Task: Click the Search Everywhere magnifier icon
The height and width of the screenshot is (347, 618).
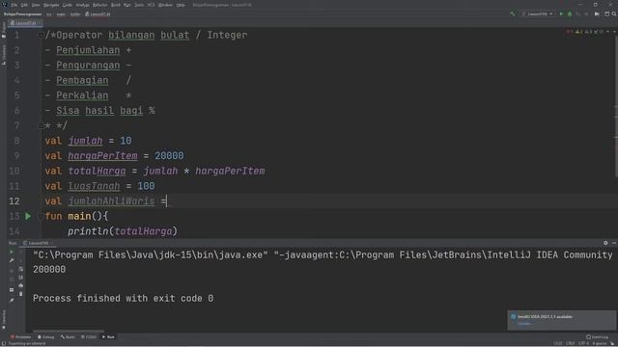Action: click(x=614, y=13)
